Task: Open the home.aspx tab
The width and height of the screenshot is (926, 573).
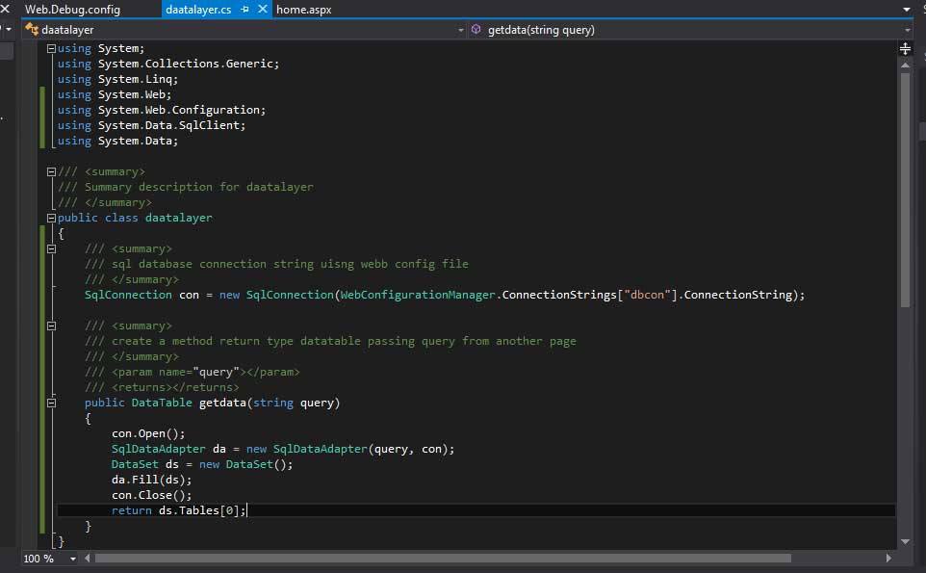Action: 306,9
